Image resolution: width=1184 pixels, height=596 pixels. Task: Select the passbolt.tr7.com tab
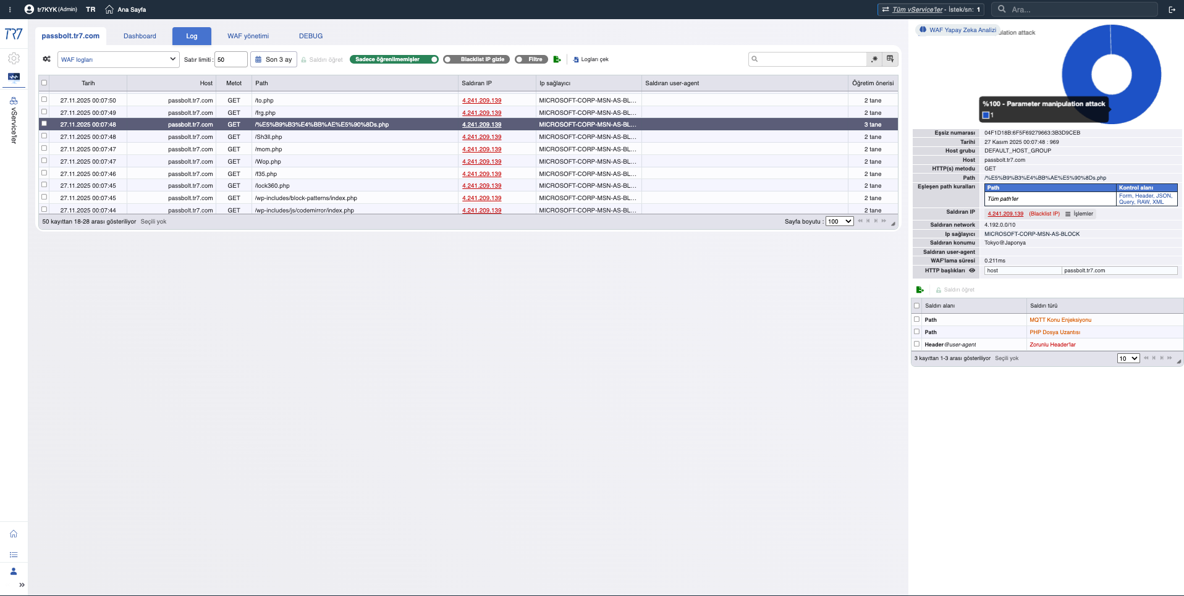pyautogui.click(x=70, y=36)
